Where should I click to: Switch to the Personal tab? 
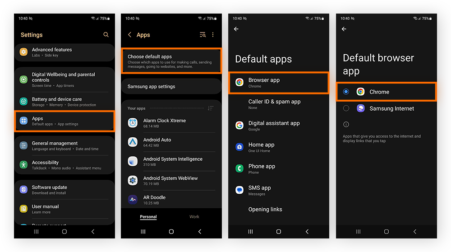click(148, 217)
